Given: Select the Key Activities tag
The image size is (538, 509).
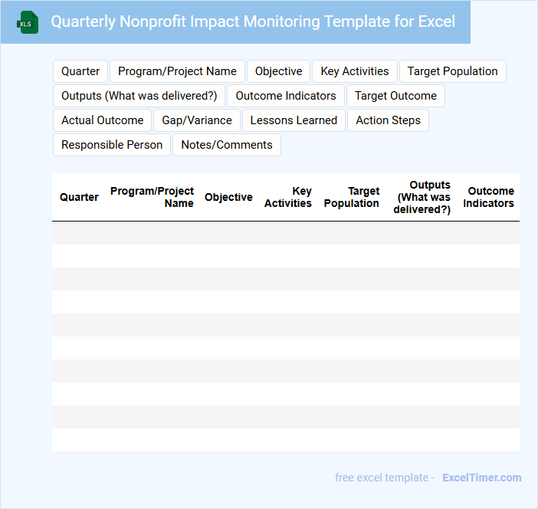Looking at the screenshot, I should coord(354,71).
